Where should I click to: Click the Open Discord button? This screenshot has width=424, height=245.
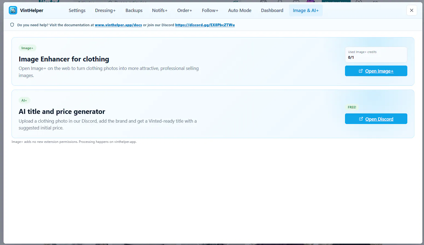pos(376,119)
